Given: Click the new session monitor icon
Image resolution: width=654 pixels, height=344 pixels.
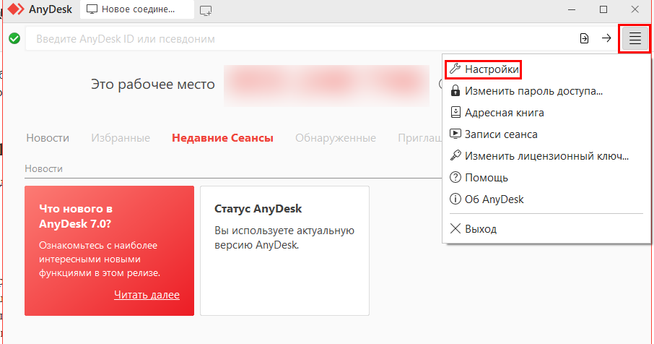Looking at the screenshot, I should click(x=206, y=10).
